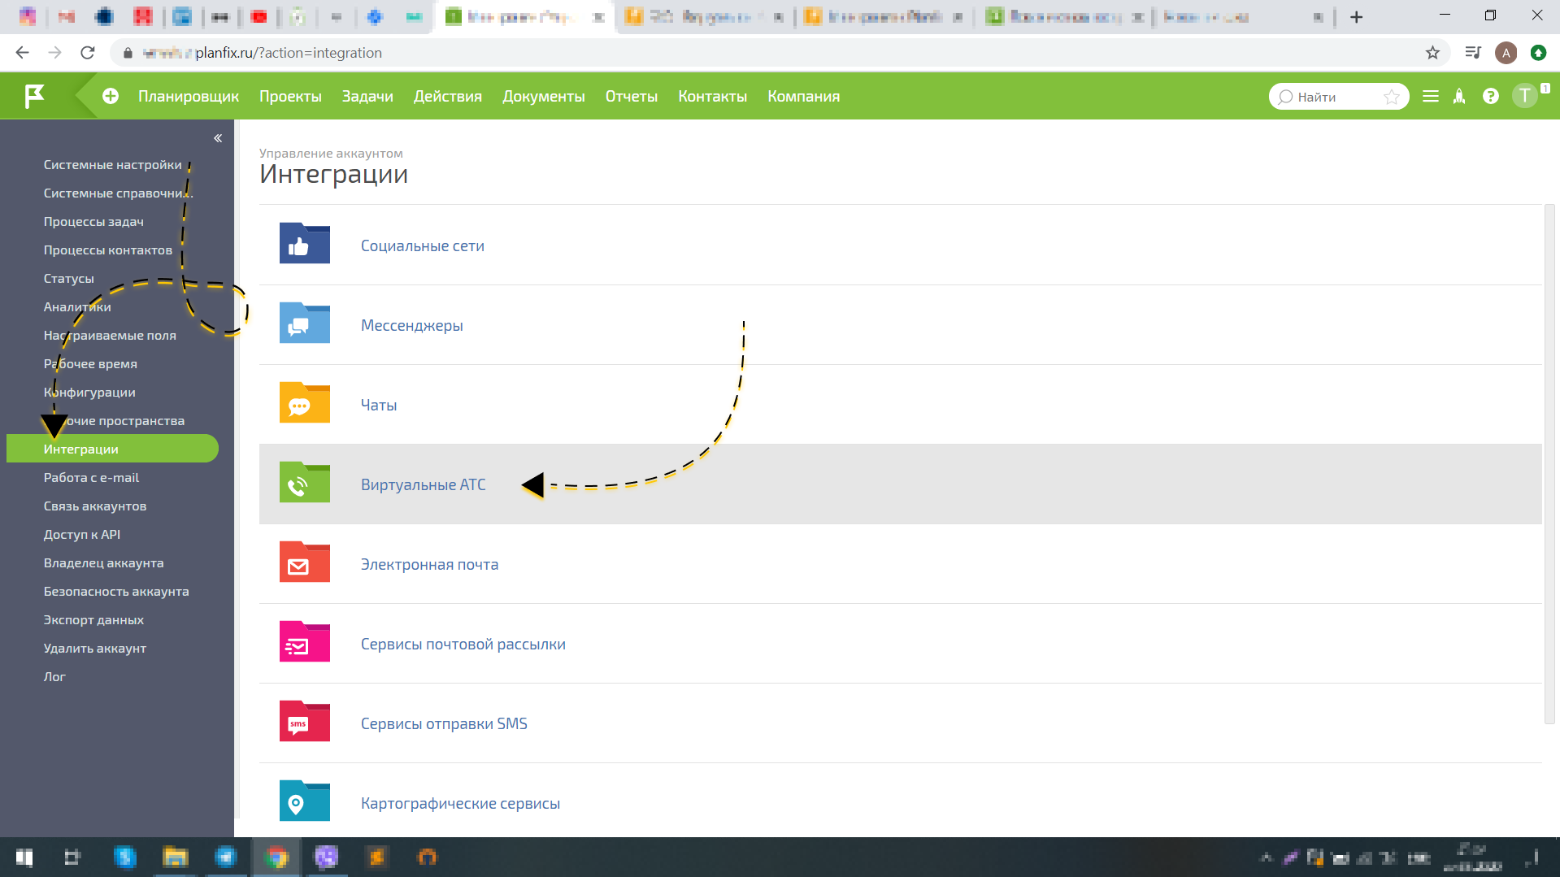The height and width of the screenshot is (877, 1560).
Task: Open the Сервисы отправки SMS icon
Action: (x=303, y=721)
